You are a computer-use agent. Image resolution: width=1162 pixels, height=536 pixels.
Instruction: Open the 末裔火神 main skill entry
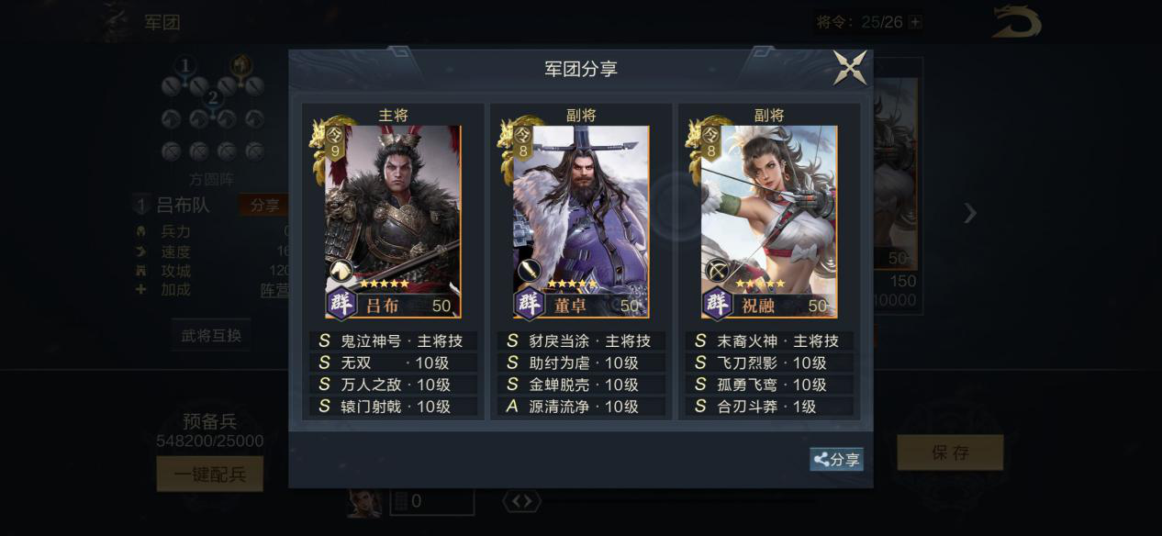coord(769,341)
